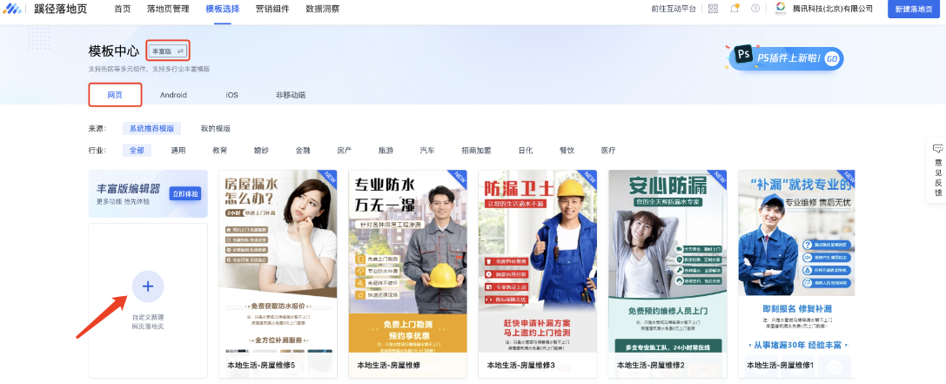The width and height of the screenshot is (946, 384).
Task: Click the plus icon to create custom page
Action: coord(147,286)
